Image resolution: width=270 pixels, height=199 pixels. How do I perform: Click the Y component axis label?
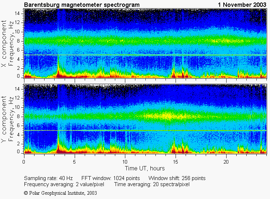pos(4,120)
